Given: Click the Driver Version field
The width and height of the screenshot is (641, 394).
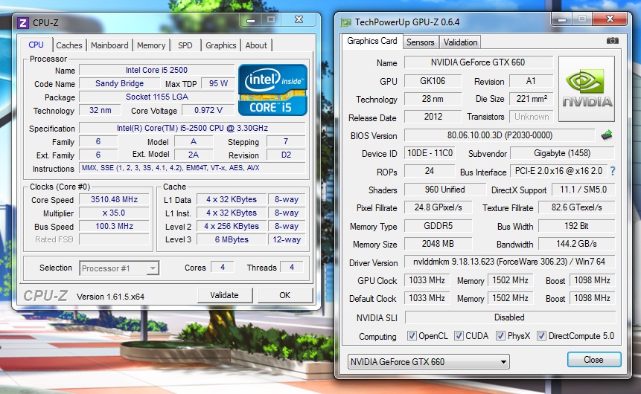Looking at the screenshot, I should (509, 262).
